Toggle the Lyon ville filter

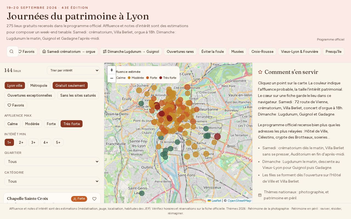[x=15, y=85]
